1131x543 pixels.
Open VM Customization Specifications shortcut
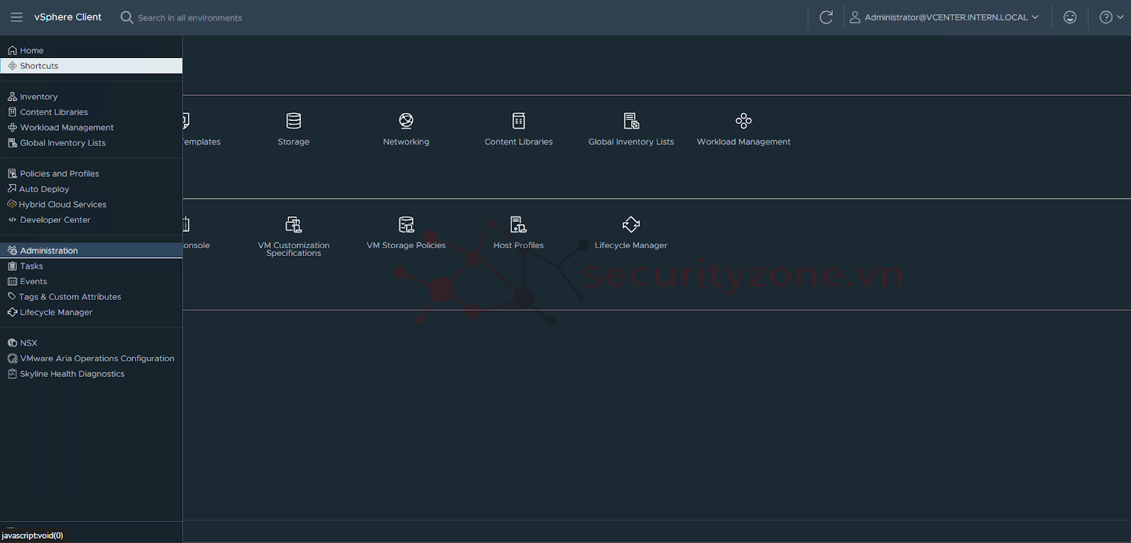point(293,226)
